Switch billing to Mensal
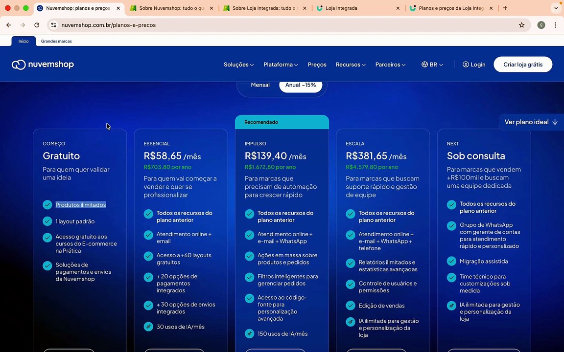Screen dimensions: 564x352 pyautogui.click(x=260, y=85)
